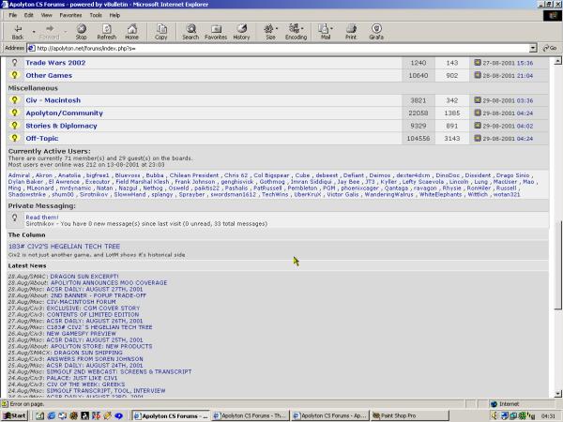Image resolution: width=563 pixels, height=422 pixels.
Task: Show the browsing History pane
Action: click(241, 32)
